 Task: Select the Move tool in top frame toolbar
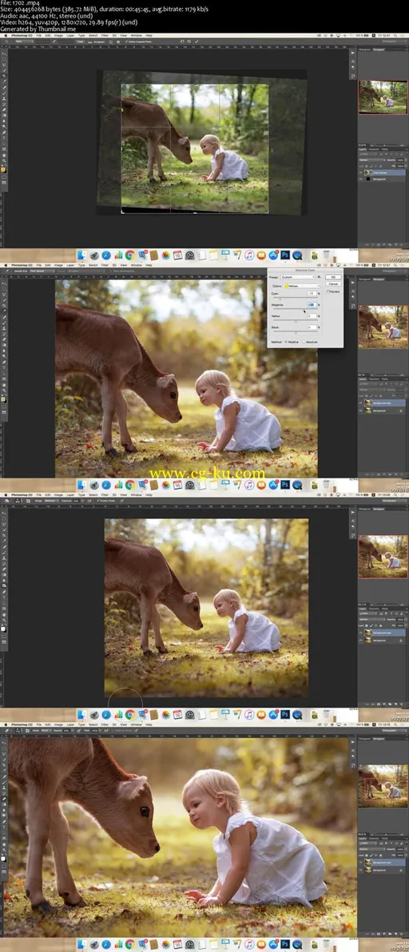tap(4, 54)
